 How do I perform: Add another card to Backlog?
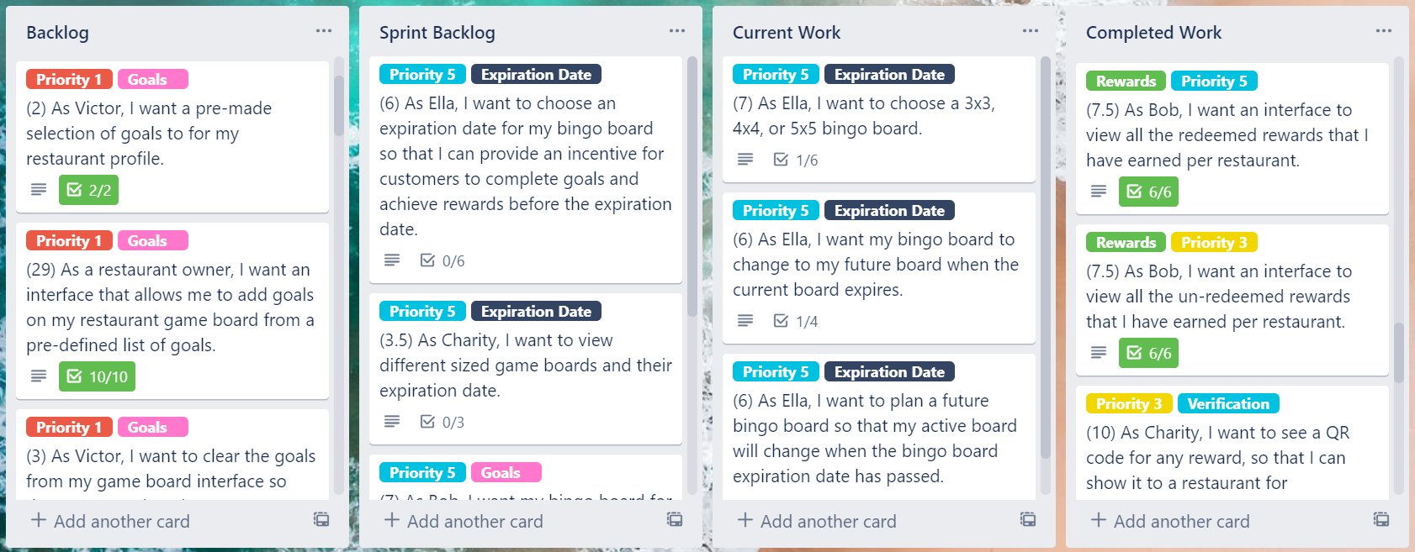click(111, 521)
